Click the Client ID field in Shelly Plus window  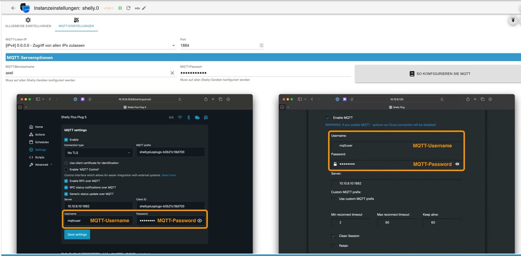click(x=170, y=206)
